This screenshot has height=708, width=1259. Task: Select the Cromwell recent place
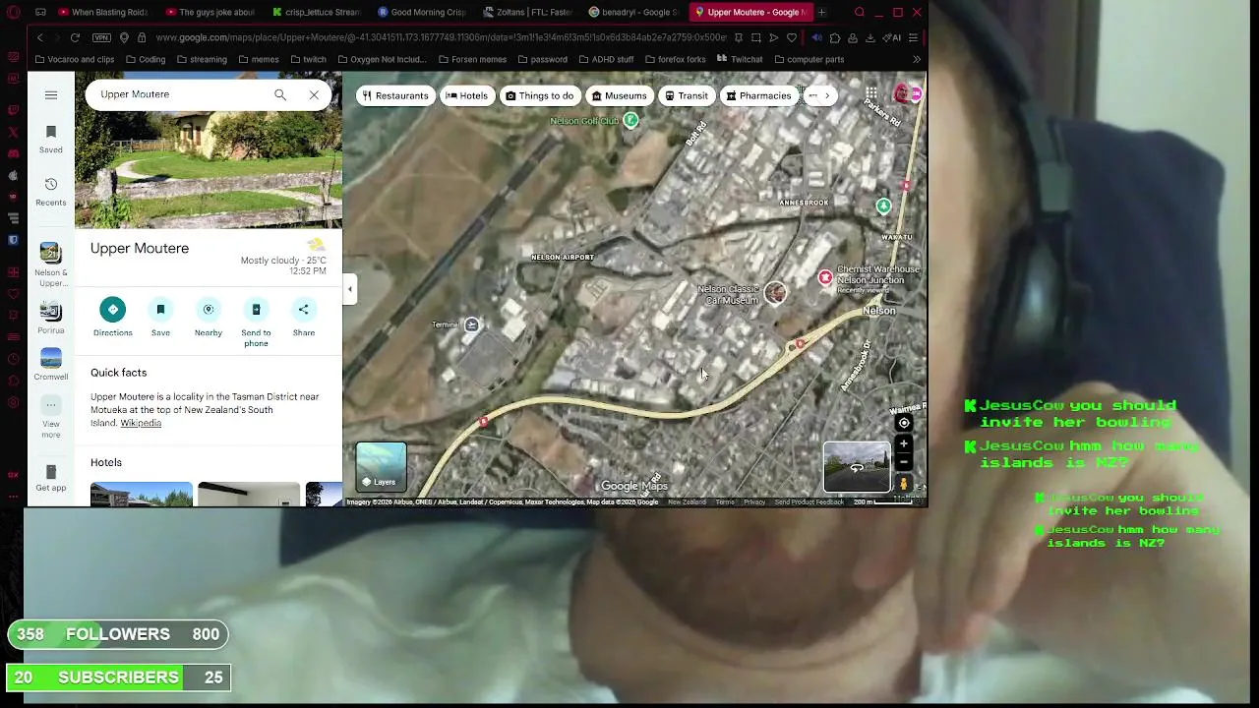50,364
